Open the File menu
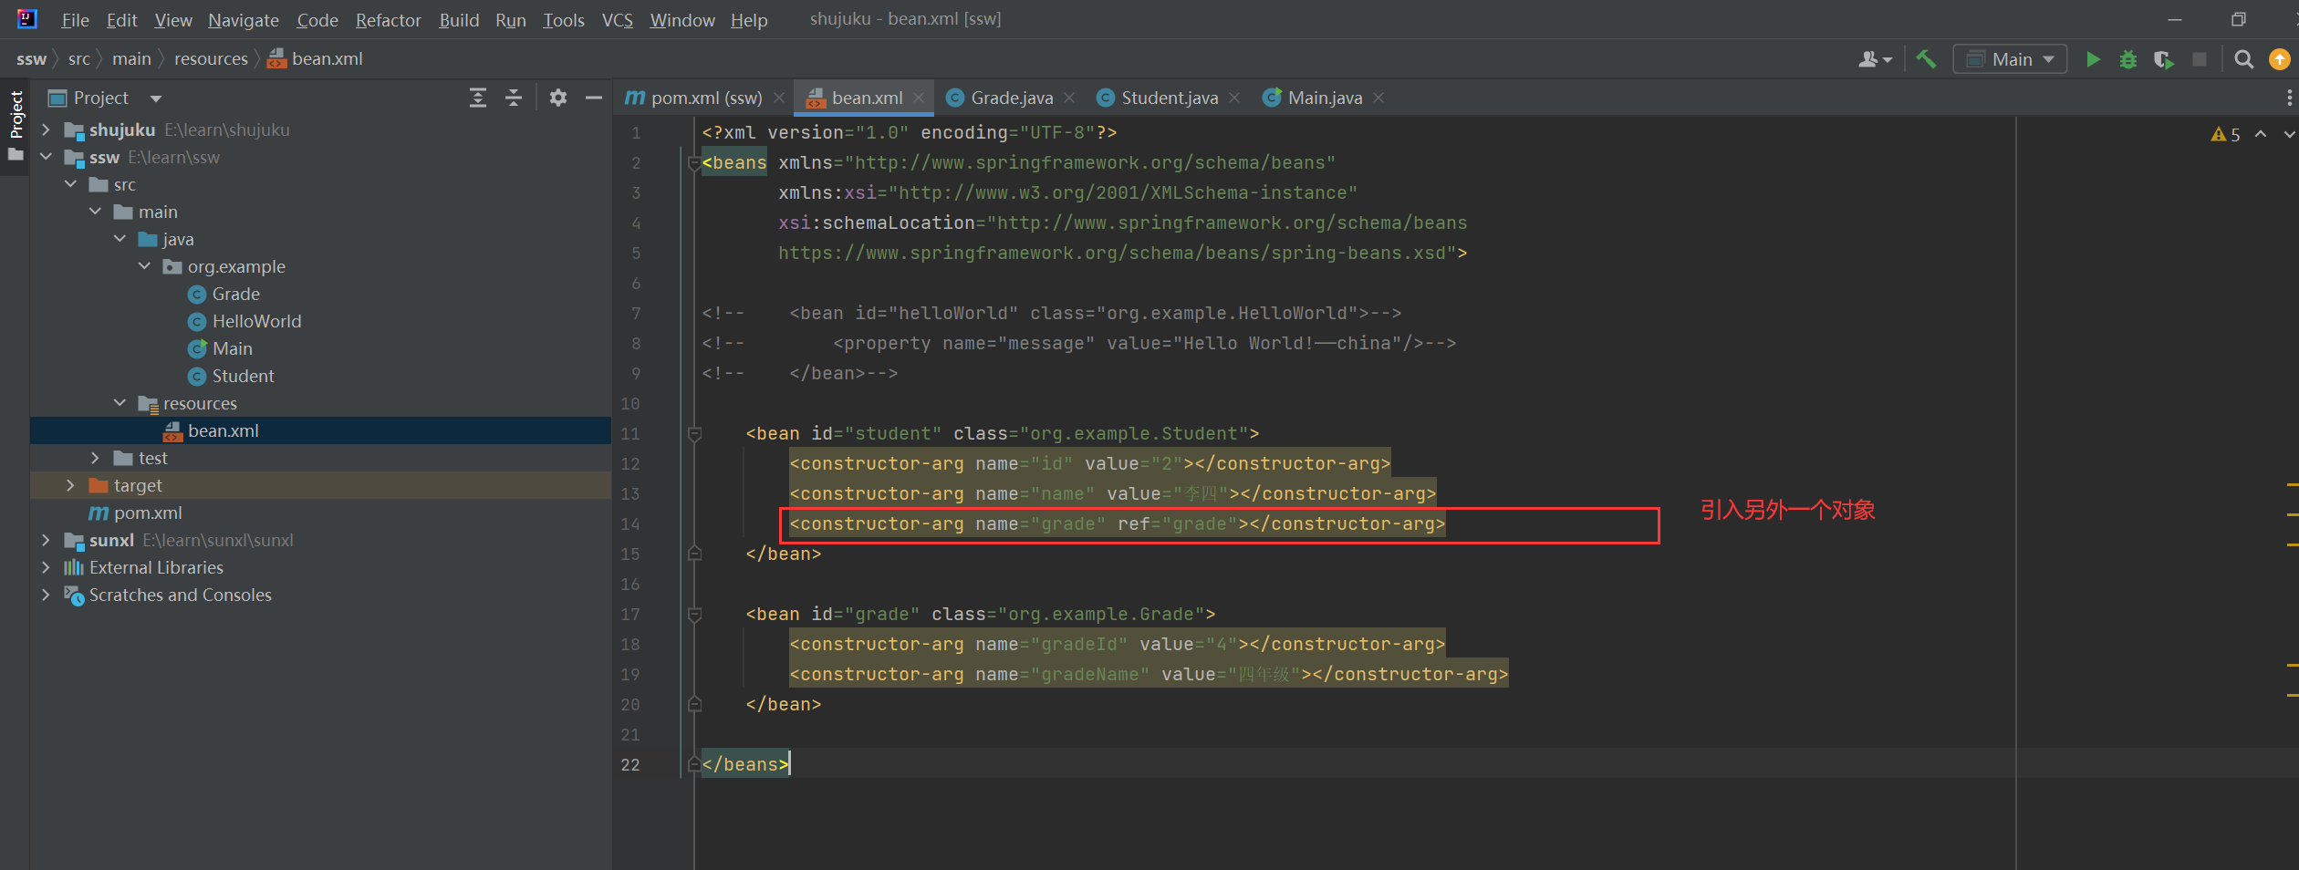2299x870 pixels. [x=75, y=20]
